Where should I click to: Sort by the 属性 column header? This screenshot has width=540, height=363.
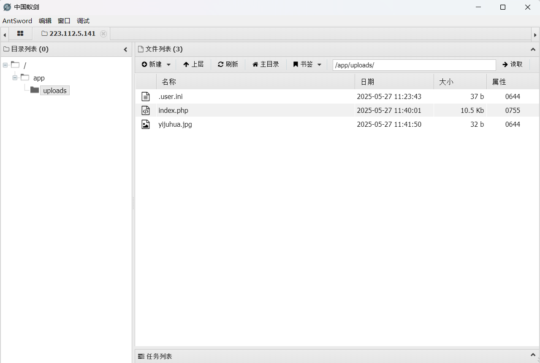tap(513, 82)
